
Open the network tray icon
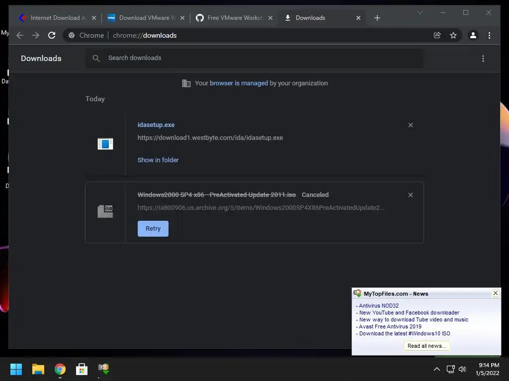[x=450, y=369]
